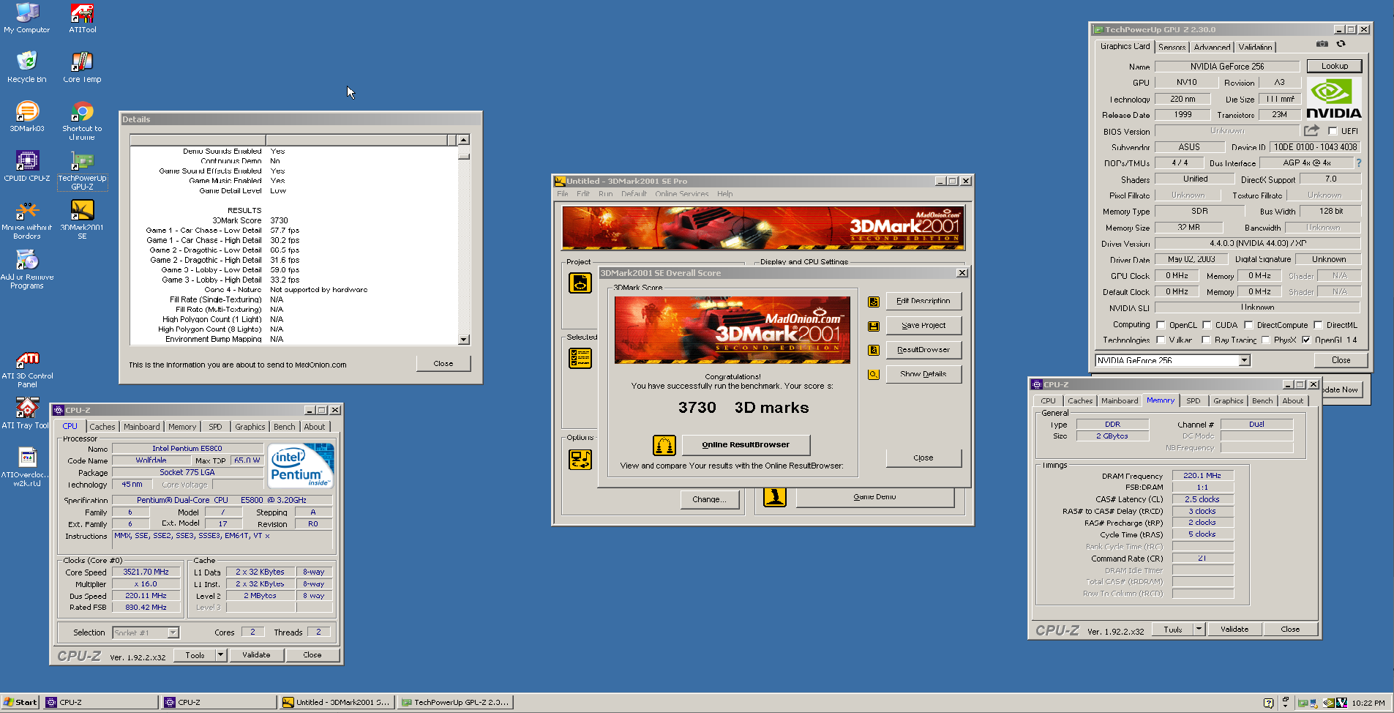This screenshot has height=713, width=1394.
Task: Toggle the UEFI checkbox in GPU-Z
Action: tap(1333, 131)
